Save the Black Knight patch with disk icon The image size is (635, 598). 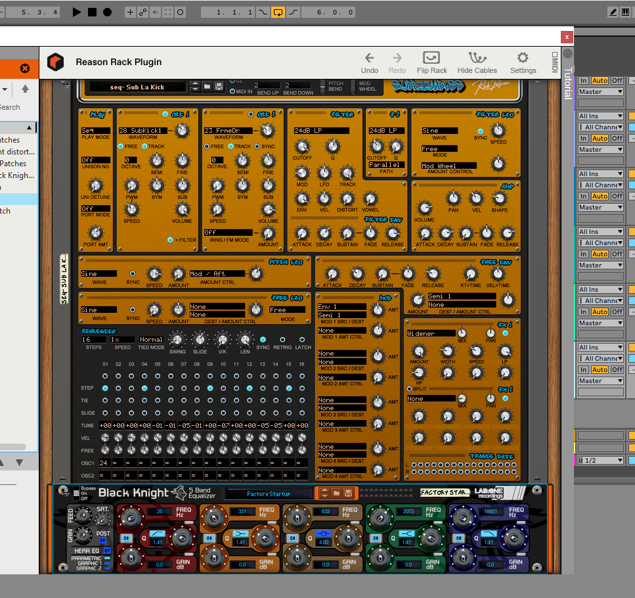pos(348,493)
